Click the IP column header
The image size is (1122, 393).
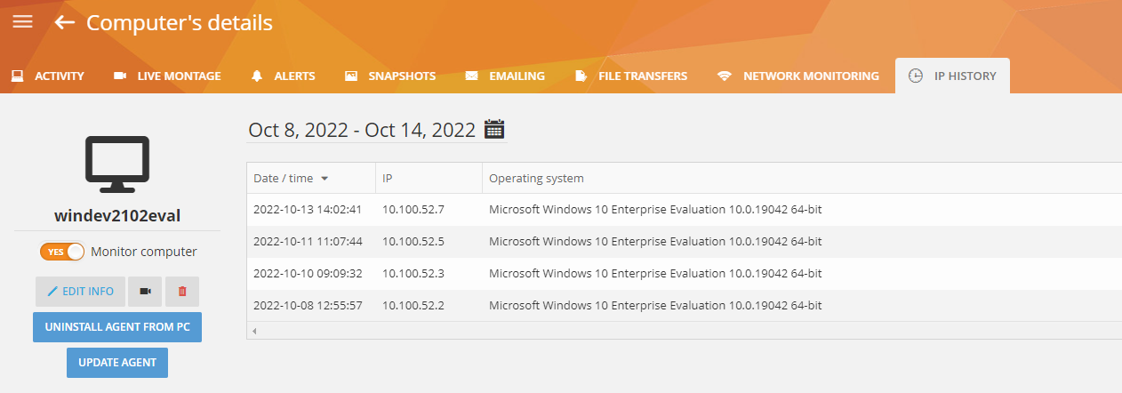(388, 179)
